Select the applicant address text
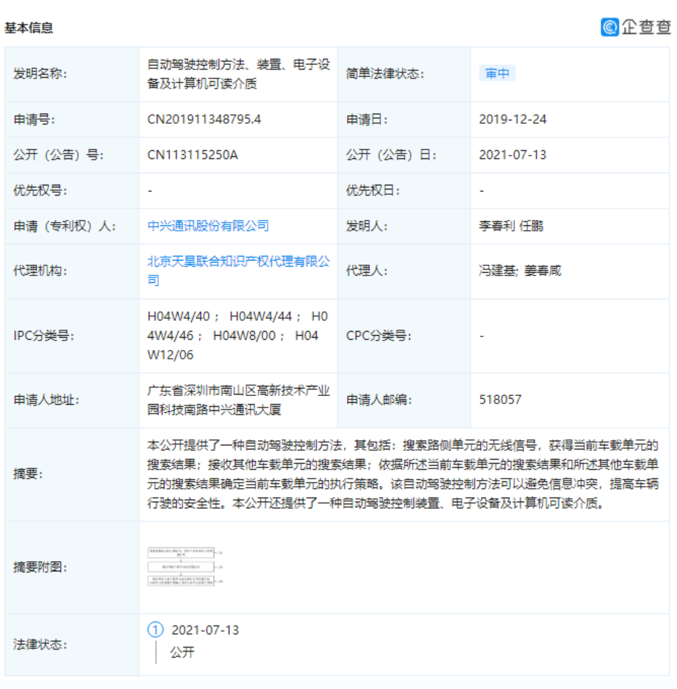This screenshot has width=677, height=689. point(238,400)
